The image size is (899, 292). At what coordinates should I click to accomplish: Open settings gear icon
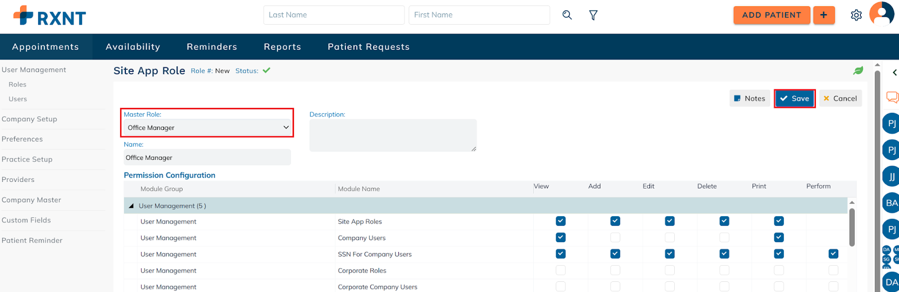coord(856,15)
